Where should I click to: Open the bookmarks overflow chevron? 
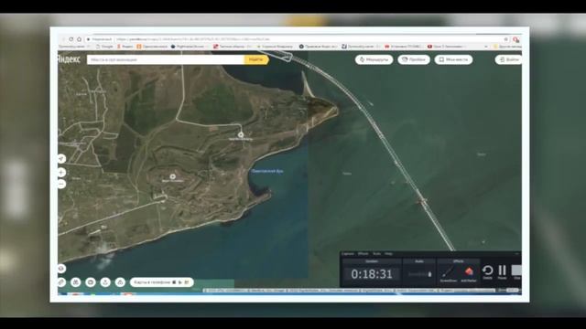(x=486, y=47)
